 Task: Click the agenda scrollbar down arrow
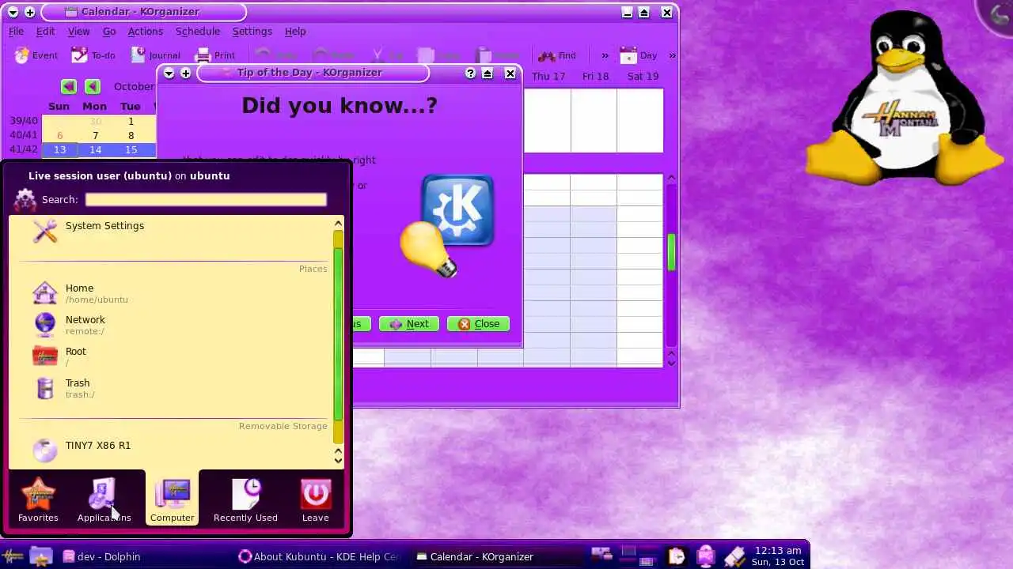click(x=671, y=362)
